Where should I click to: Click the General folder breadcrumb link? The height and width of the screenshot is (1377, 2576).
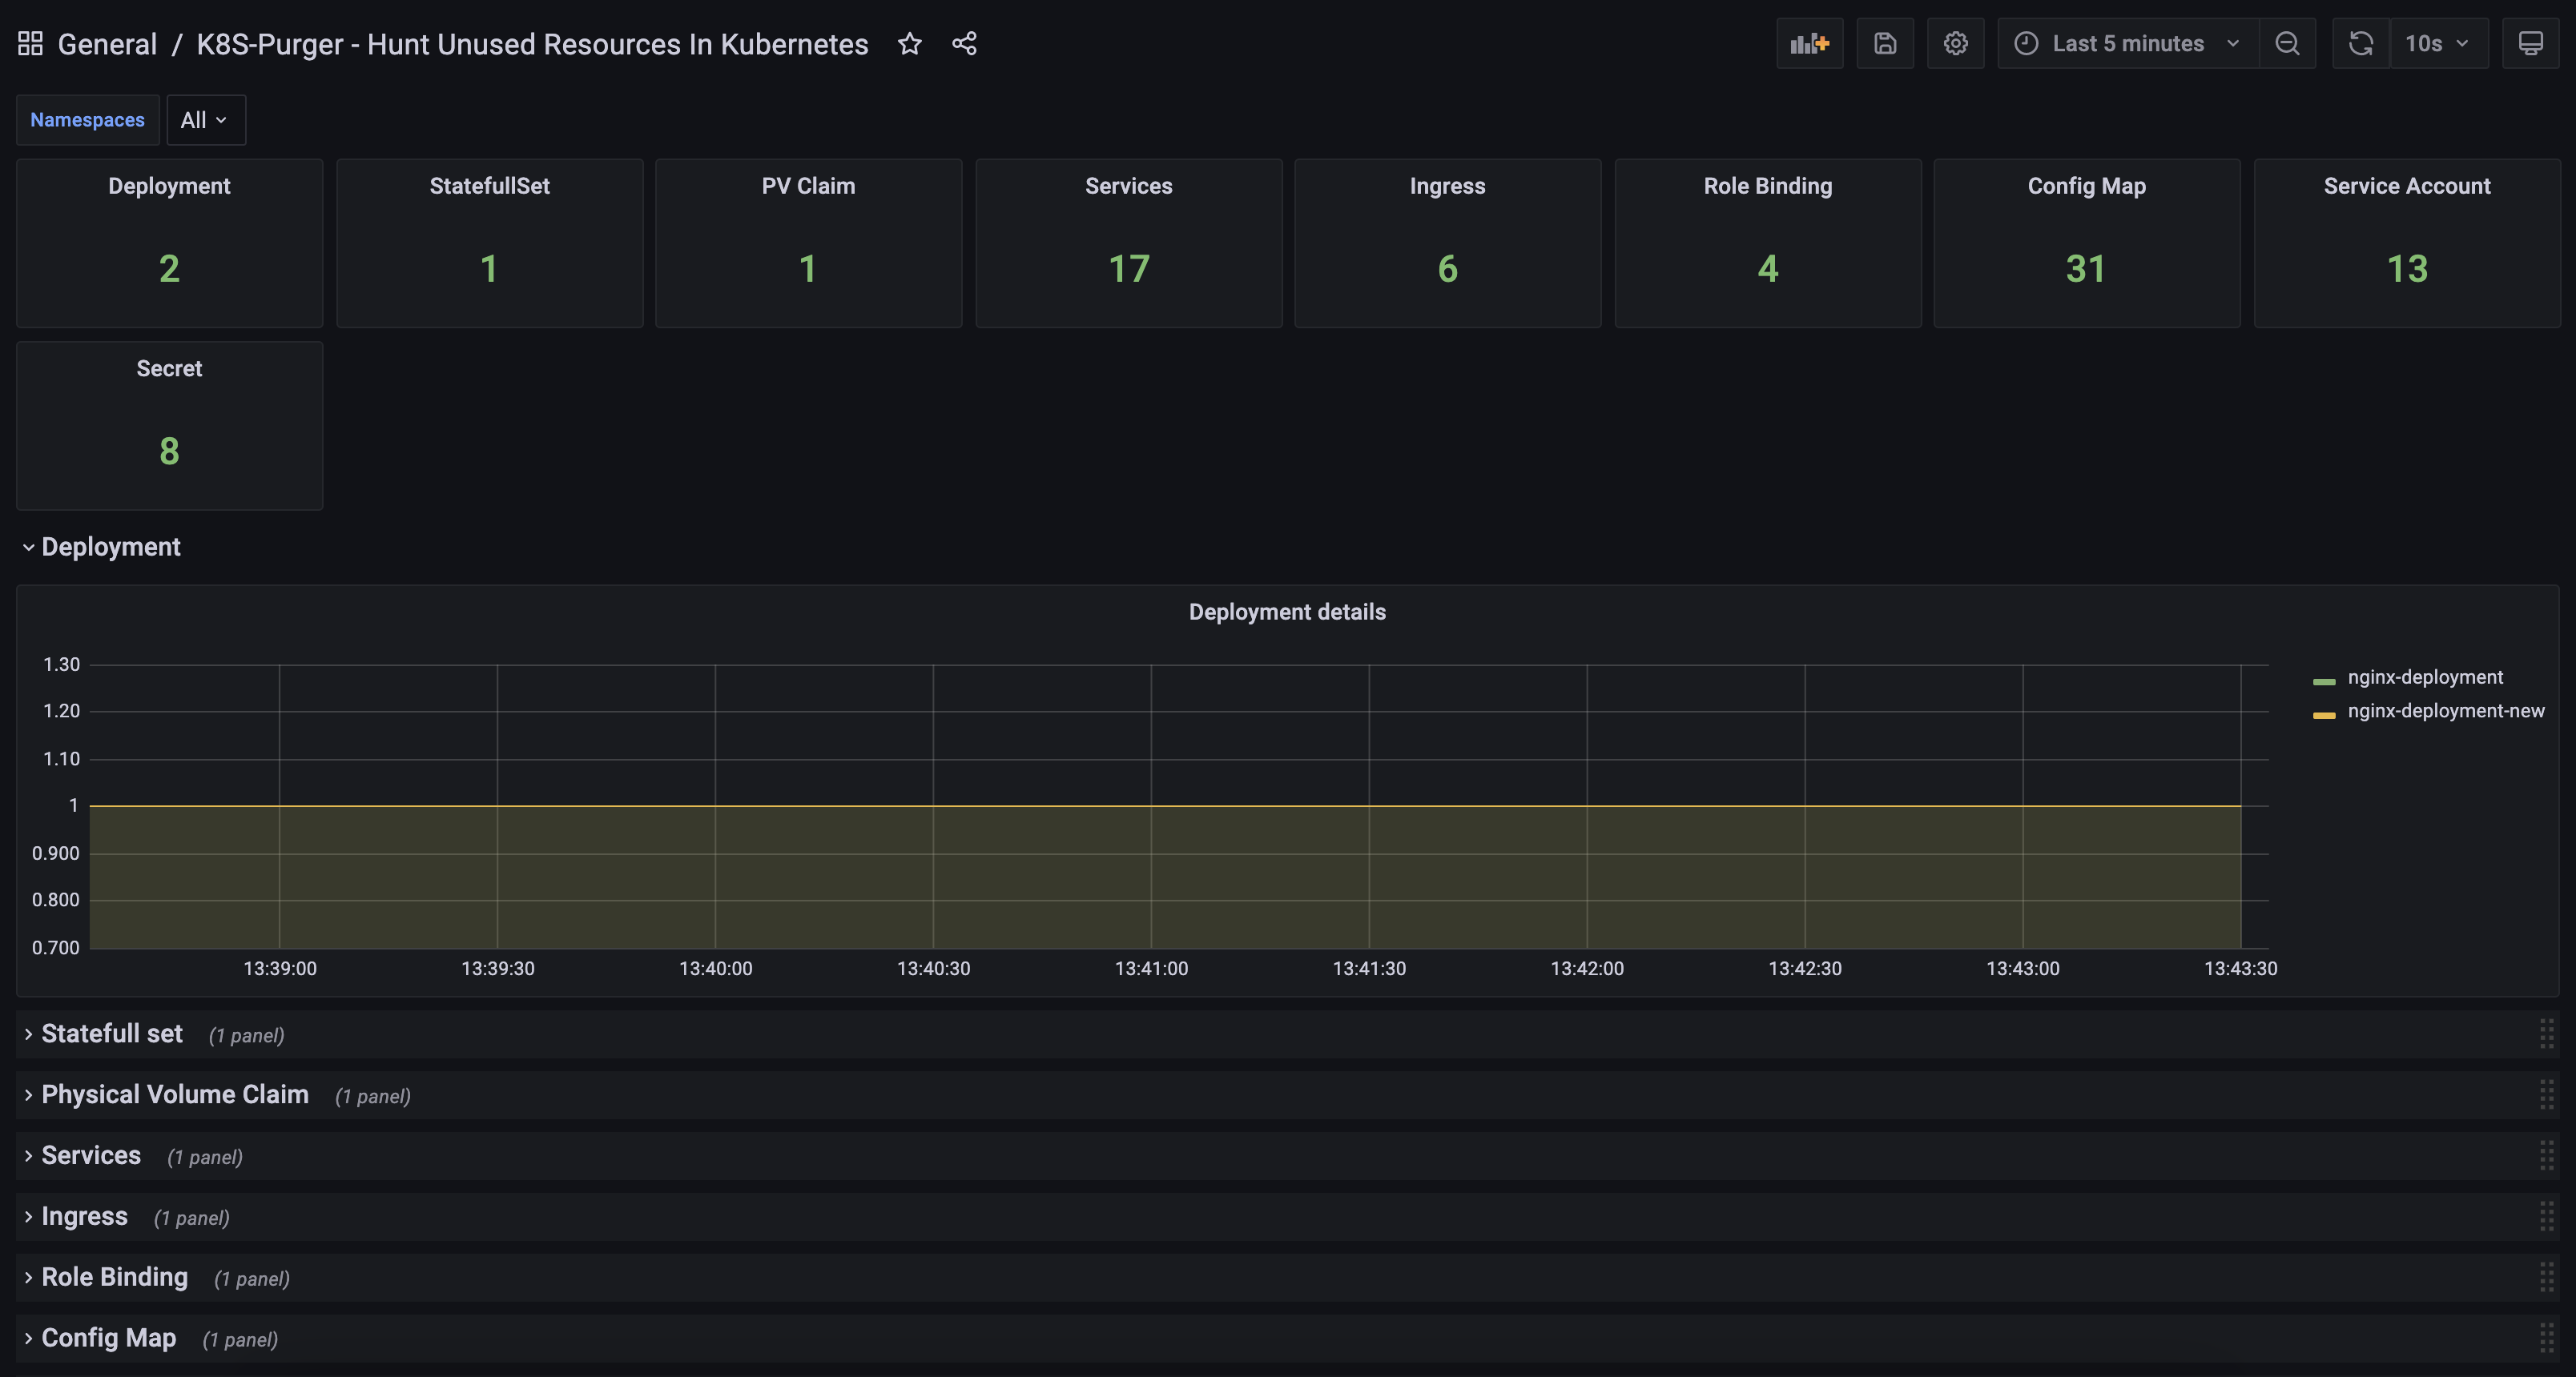coord(107,44)
